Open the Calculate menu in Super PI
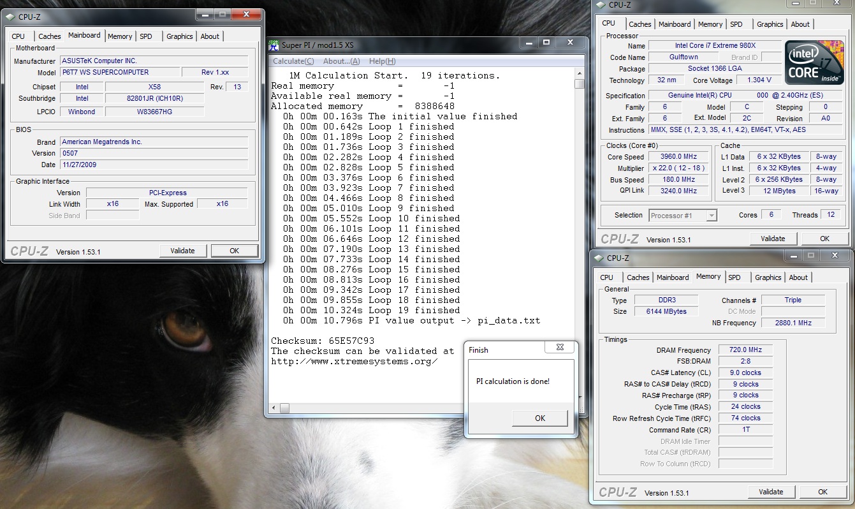The width and height of the screenshot is (855, 509). click(x=293, y=61)
